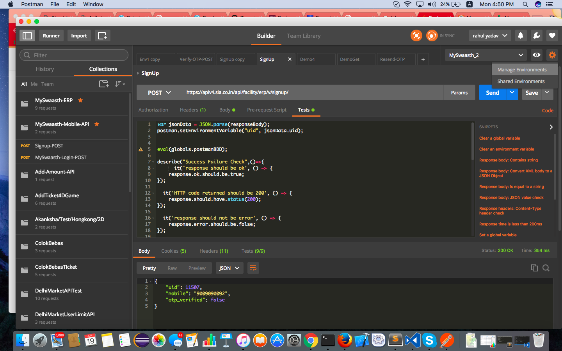This screenshot has height=351, width=562.
Task: Click star on MySwaasth-ERP collection
Action: [x=80, y=100]
